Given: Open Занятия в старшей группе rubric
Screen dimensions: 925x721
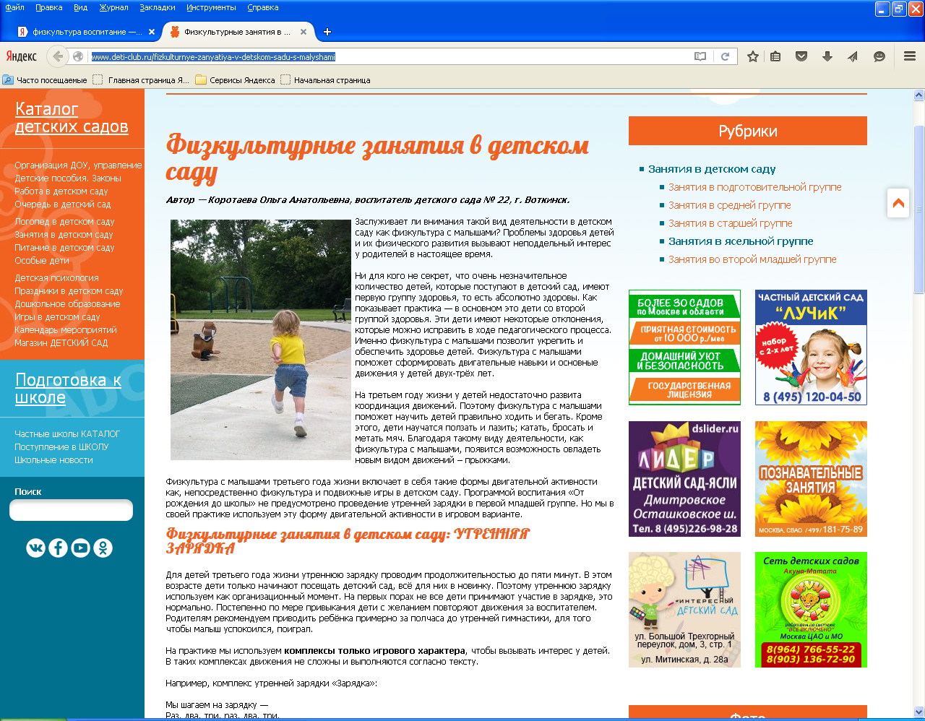Looking at the screenshot, I should pos(730,223).
